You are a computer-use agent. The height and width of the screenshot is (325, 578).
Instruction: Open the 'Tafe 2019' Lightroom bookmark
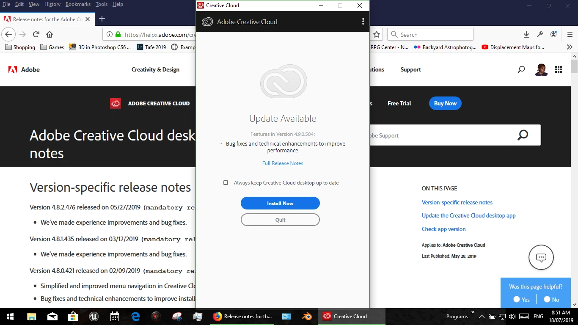click(151, 47)
